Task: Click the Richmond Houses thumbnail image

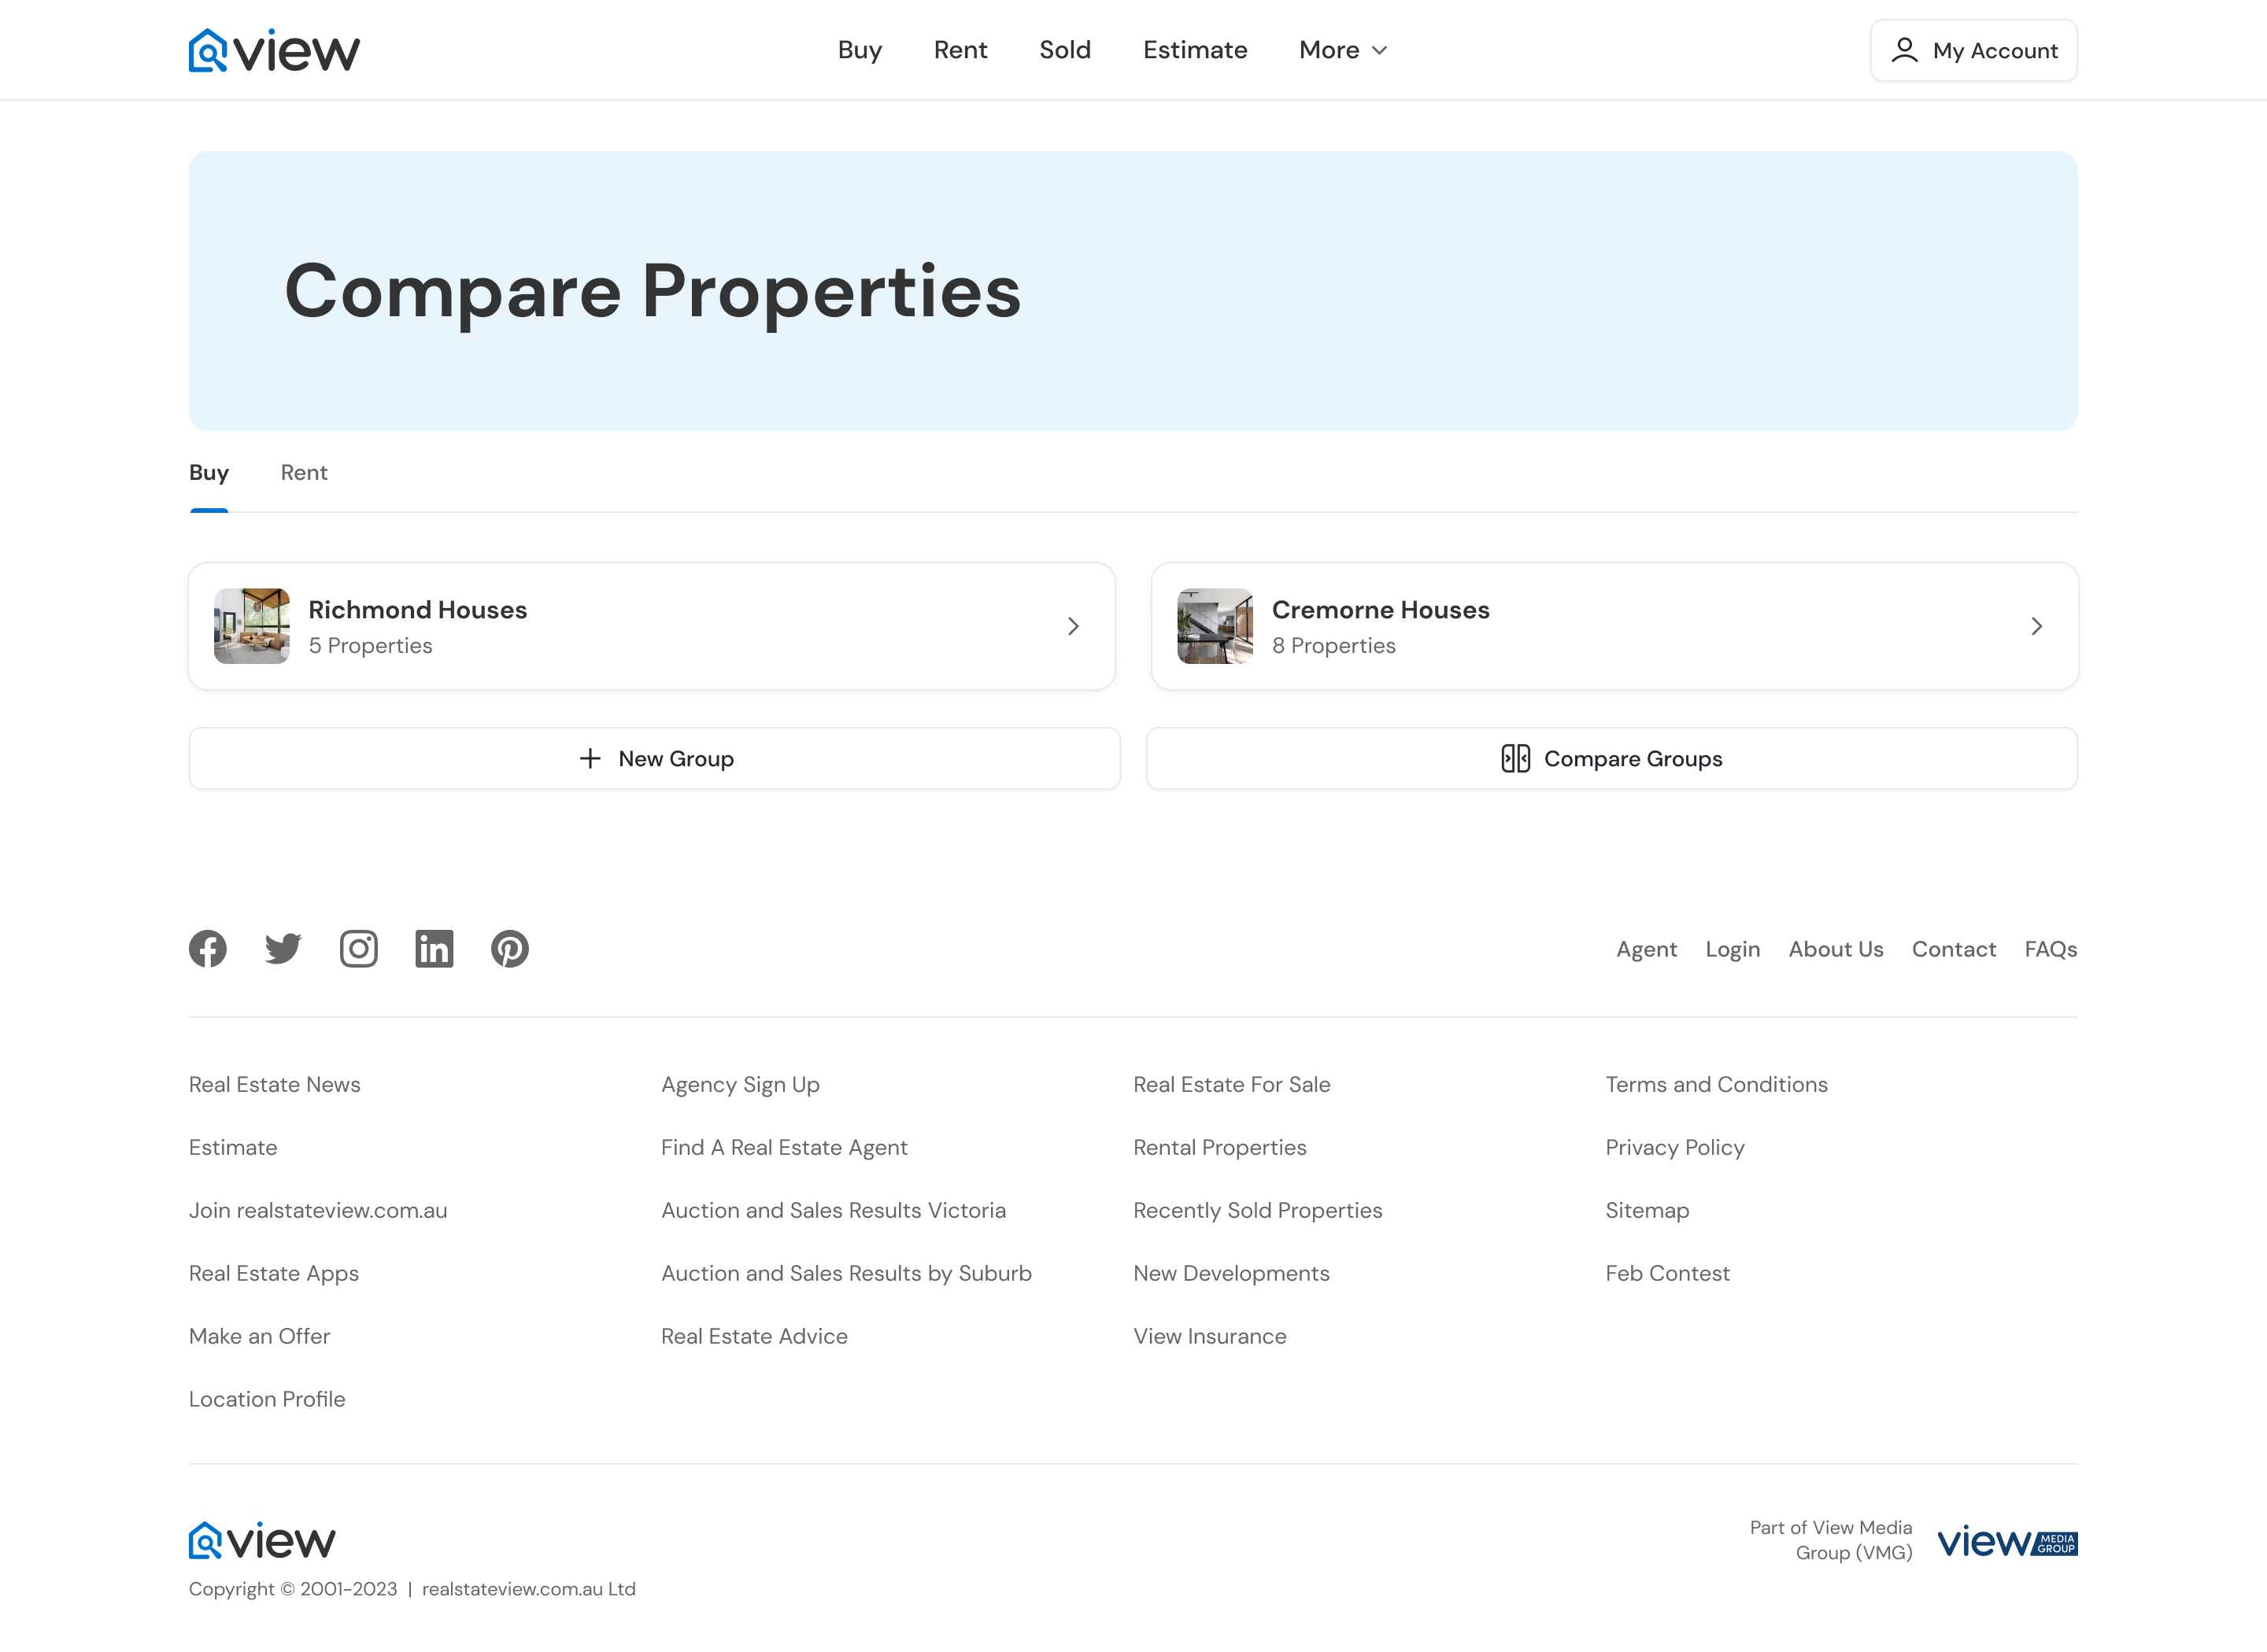Action: click(x=252, y=626)
